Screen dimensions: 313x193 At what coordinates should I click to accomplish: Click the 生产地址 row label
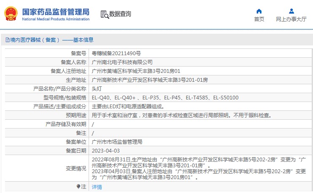[x=76, y=80]
